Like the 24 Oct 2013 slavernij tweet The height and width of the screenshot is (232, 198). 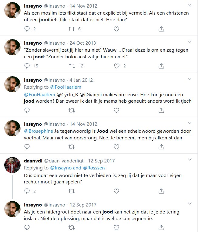point(116,66)
